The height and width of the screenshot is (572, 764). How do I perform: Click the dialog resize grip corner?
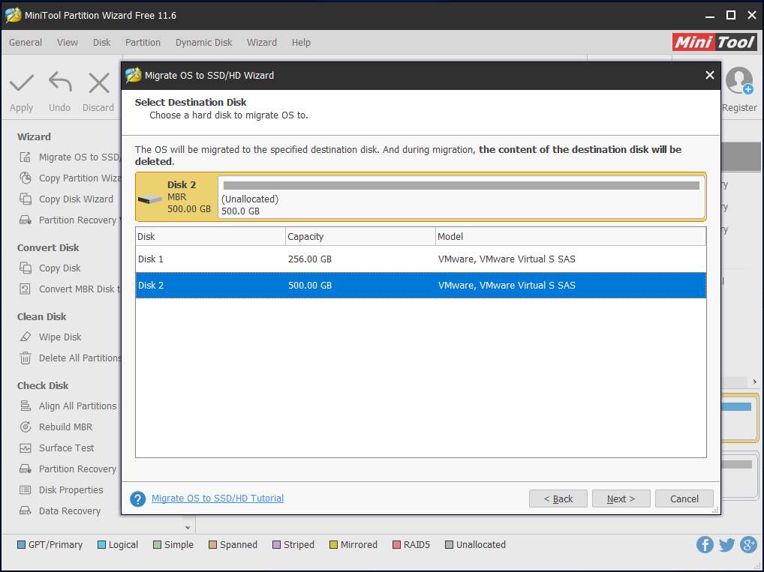[x=716, y=511]
